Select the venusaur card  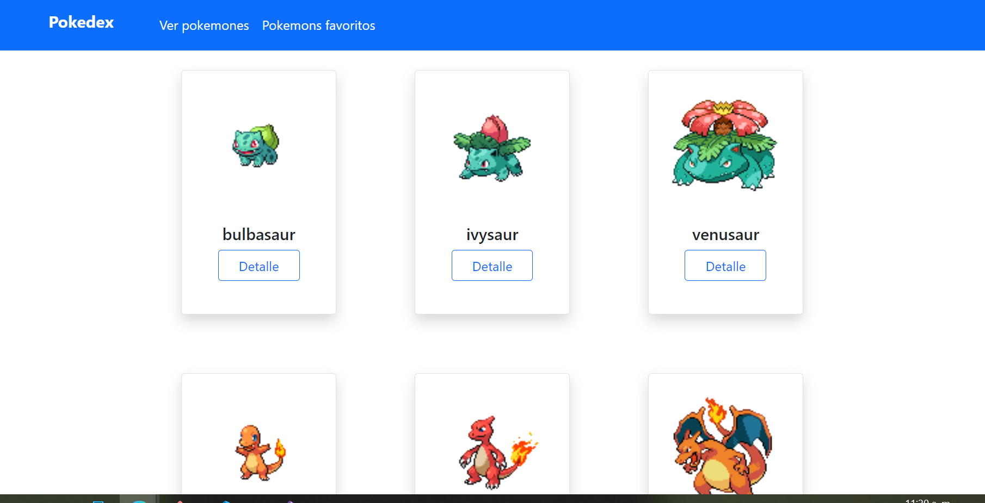click(x=725, y=192)
